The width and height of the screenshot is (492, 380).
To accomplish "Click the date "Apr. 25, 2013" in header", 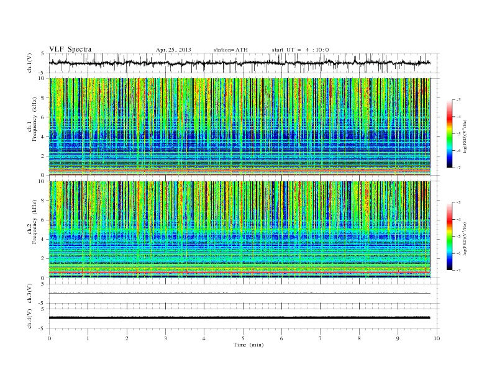I will [173, 50].
